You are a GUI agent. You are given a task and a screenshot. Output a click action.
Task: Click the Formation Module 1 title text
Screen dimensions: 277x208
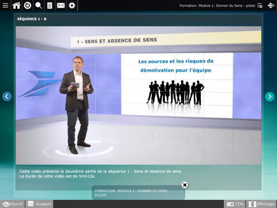pyautogui.click(x=217, y=6)
